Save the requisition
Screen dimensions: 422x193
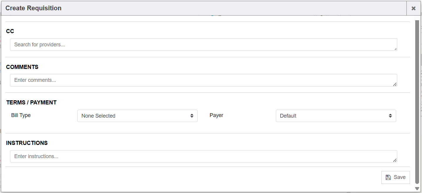pos(396,177)
